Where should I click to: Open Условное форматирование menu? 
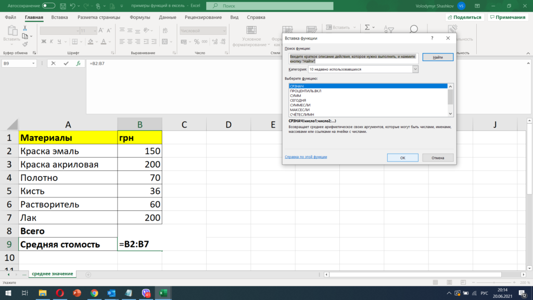[x=251, y=36]
